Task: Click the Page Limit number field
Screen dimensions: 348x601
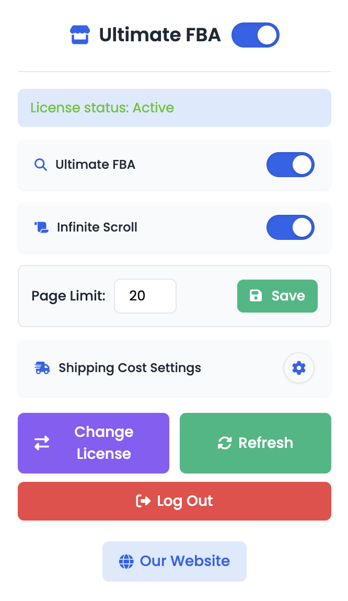Action: (x=145, y=296)
